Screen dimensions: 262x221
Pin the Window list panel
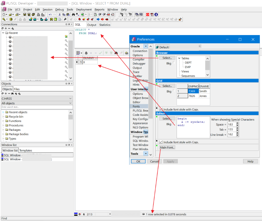(x=69, y=145)
